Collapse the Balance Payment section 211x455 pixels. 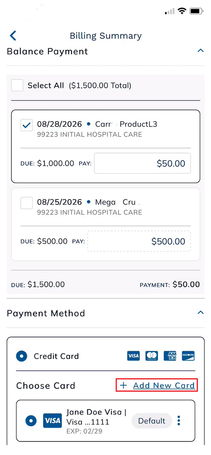click(x=200, y=51)
